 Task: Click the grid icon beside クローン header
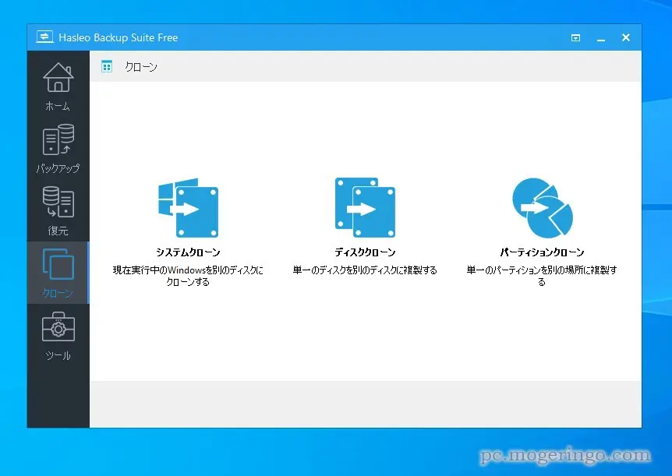pos(107,66)
